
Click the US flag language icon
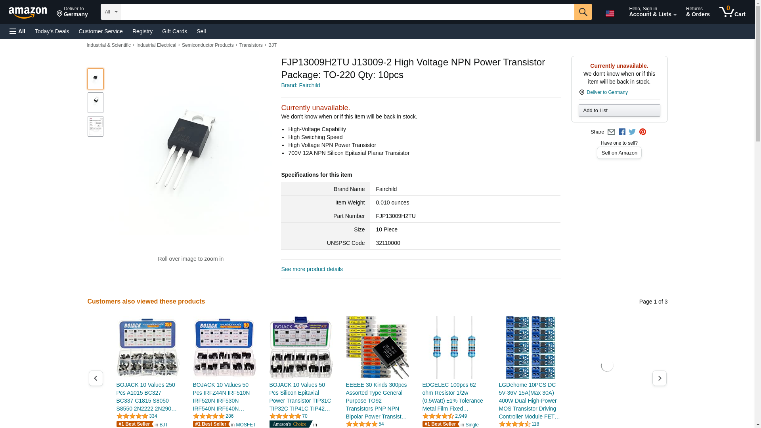click(x=610, y=13)
